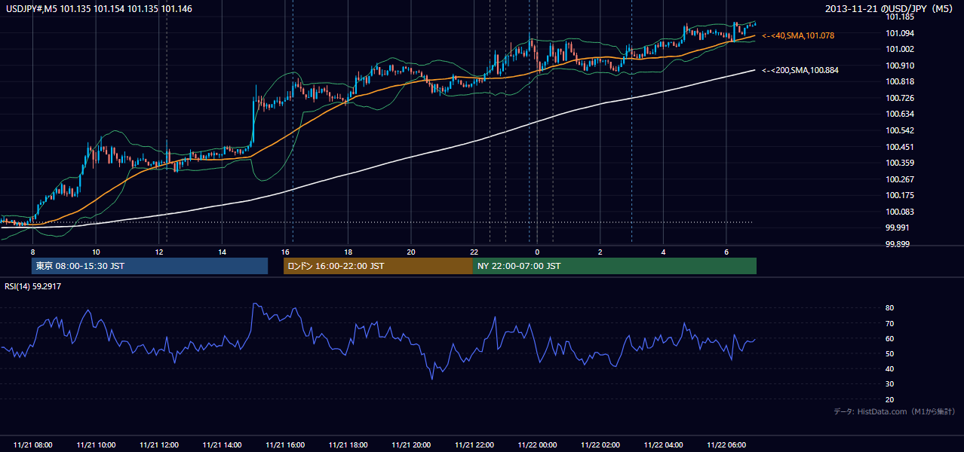Select the London session bar ロンドン 16:00-22:00 JST
This screenshot has height=452, width=964.
tap(378, 266)
